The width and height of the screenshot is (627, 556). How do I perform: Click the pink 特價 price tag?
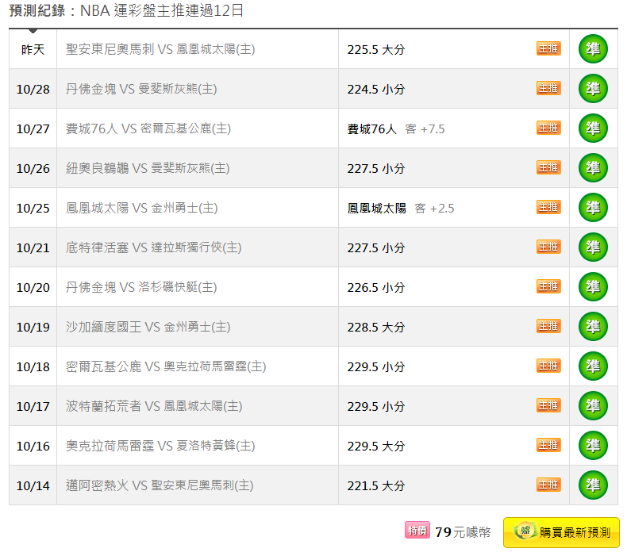pos(417,530)
